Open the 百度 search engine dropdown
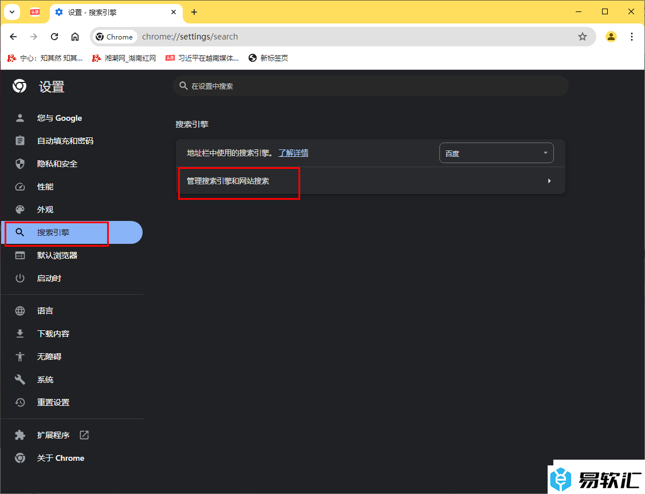The image size is (645, 494). (x=497, y=153)
